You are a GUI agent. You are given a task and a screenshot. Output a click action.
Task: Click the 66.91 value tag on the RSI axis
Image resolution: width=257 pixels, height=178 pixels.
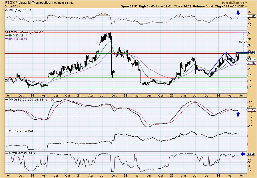pyautogui.click(x=251, y=16)
